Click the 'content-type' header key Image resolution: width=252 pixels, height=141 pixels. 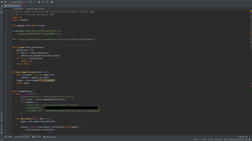(32, 105)
